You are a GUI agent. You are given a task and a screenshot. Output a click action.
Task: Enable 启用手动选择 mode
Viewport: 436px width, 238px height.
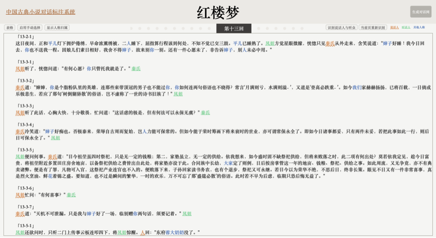click(29, 28)
